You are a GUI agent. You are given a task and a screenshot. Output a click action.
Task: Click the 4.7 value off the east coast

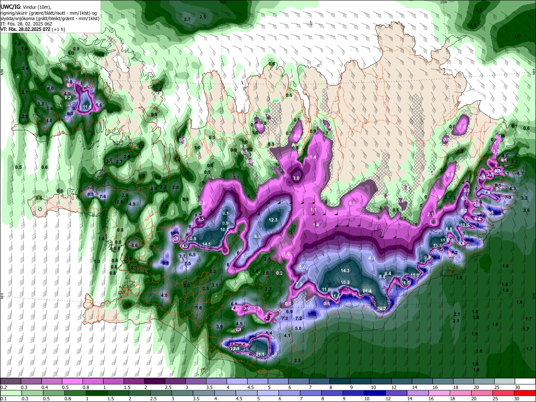click(x=520, y=173)
